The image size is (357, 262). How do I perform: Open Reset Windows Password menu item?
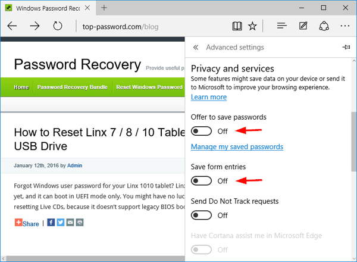149,87
